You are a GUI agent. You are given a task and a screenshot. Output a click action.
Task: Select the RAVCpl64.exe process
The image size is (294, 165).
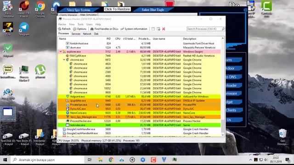pyautogui.click(x=140, y=55)
